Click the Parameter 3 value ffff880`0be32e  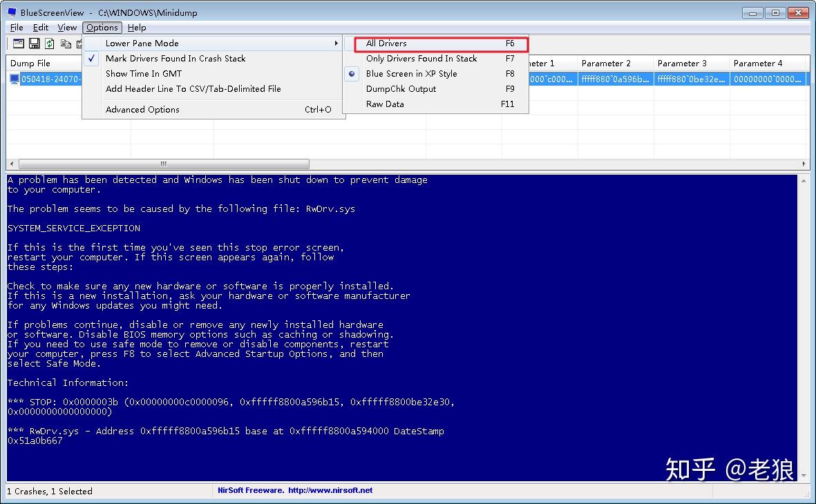pyautogui.click(x=691, y=79)
